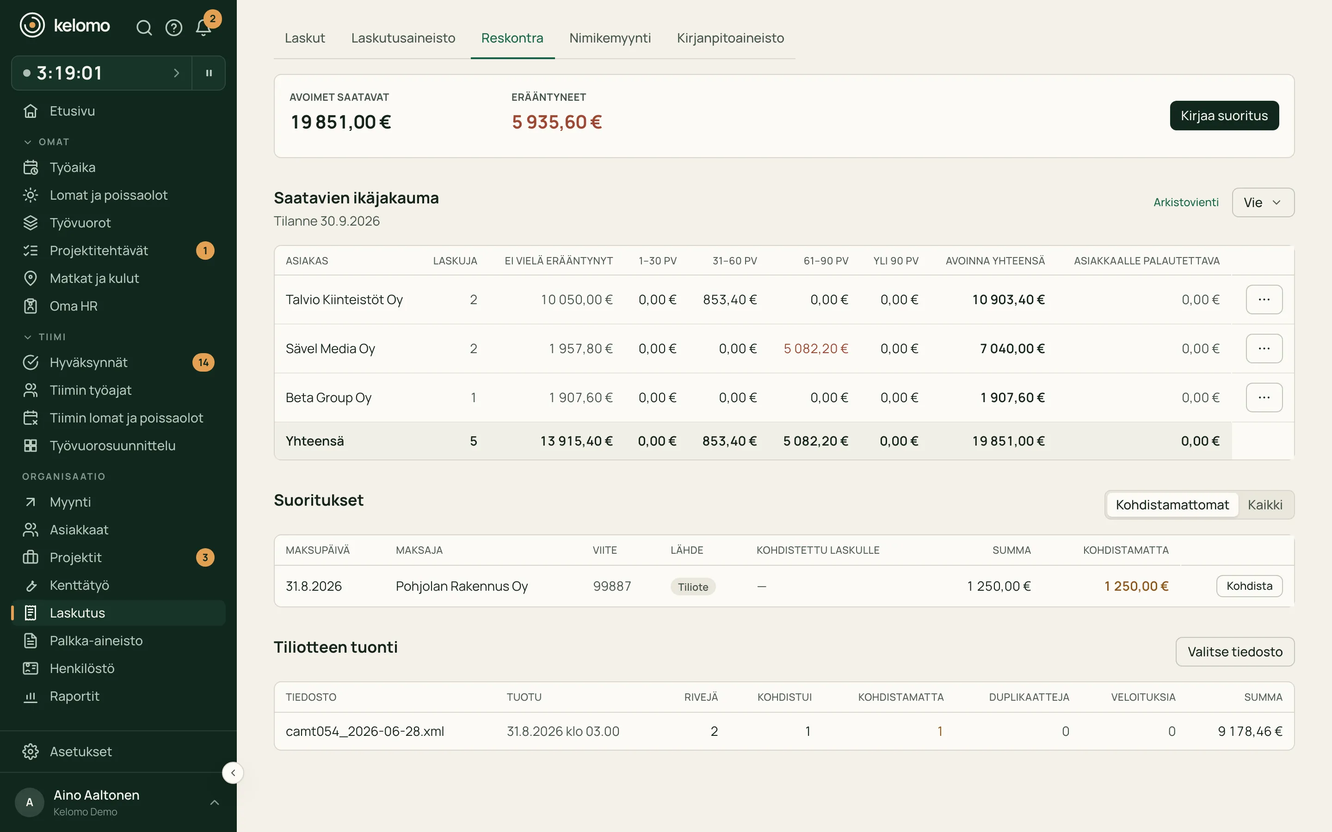The image size is (1332, 832).
Task: Collapse the sidebar with round chevron button
Action: point(233,772)
